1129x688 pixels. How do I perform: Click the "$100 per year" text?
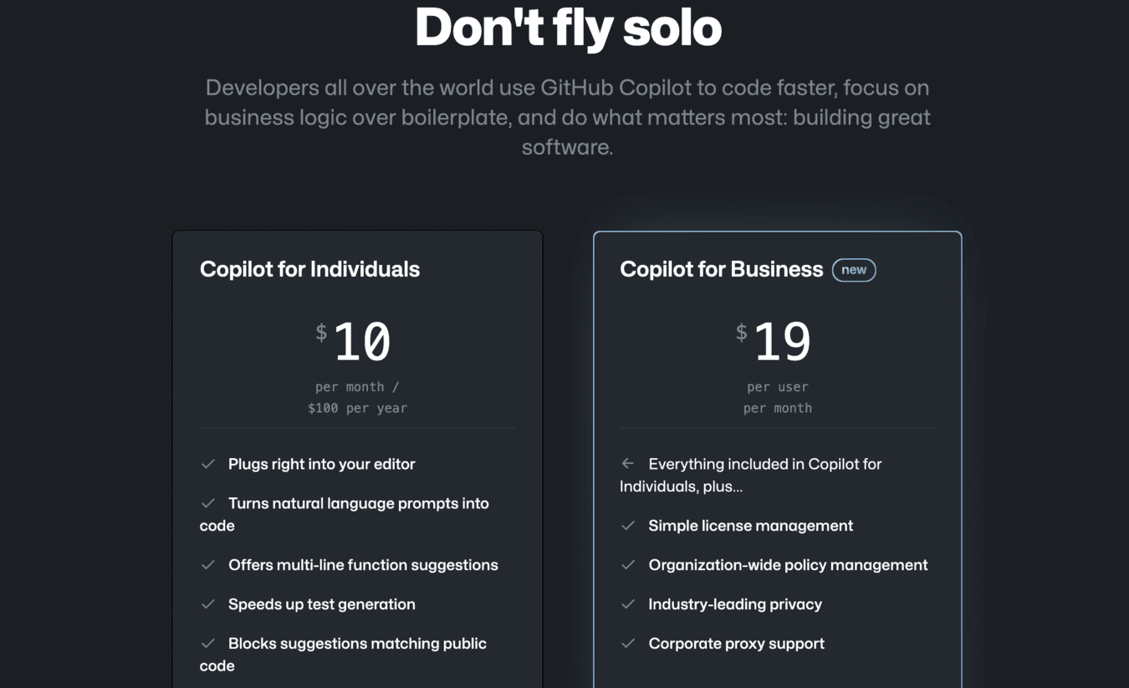[x=357, y=408]
